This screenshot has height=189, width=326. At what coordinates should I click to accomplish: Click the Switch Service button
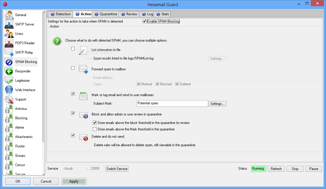click(117, 169)
